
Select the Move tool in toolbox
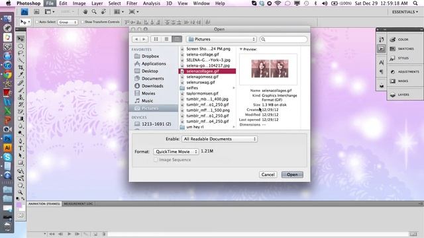[x=21, y=39]
